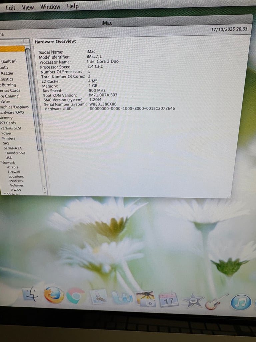Select Serial-ATA in the sidebar
The image size is (256, 342).
coord(13,148)
